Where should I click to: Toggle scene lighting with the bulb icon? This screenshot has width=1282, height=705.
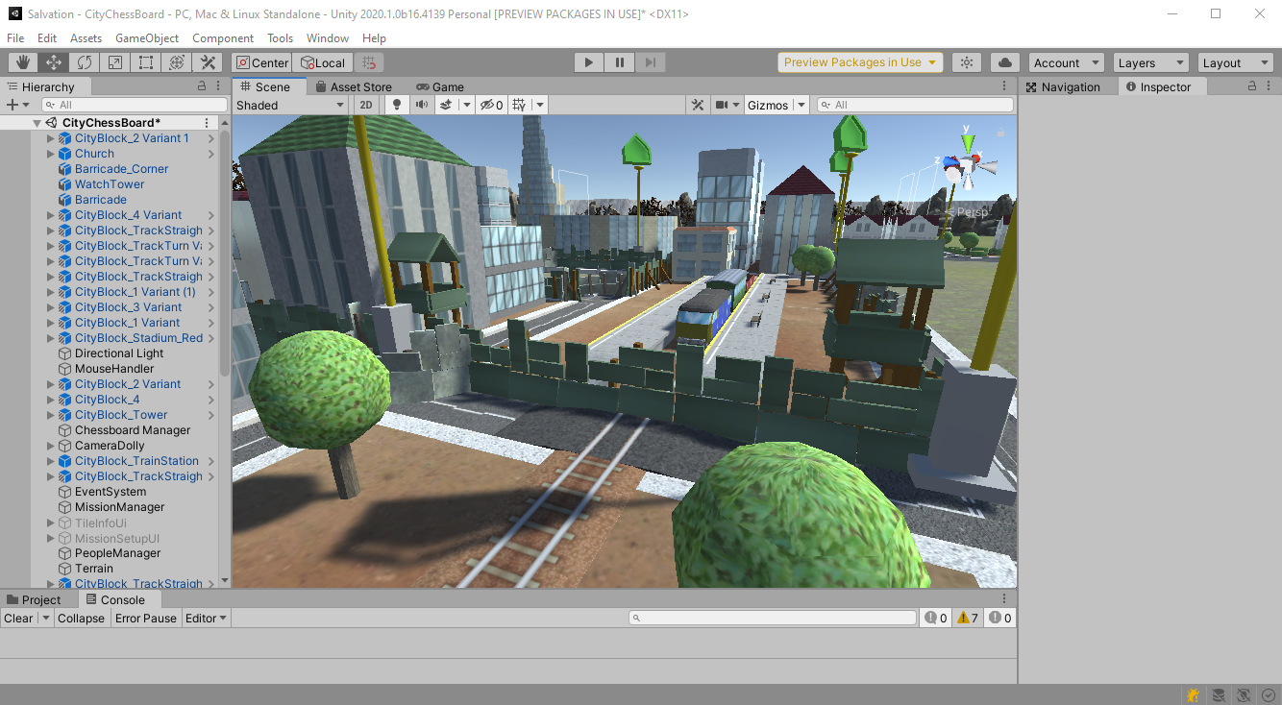(397, 105)
